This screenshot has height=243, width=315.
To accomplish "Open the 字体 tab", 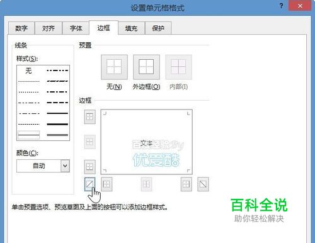I will 76,28.
